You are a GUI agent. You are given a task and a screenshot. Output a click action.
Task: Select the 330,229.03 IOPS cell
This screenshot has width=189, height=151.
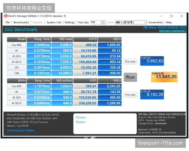(x=85, y=103)
